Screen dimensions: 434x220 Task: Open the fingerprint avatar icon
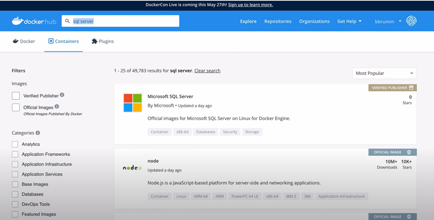412,21
